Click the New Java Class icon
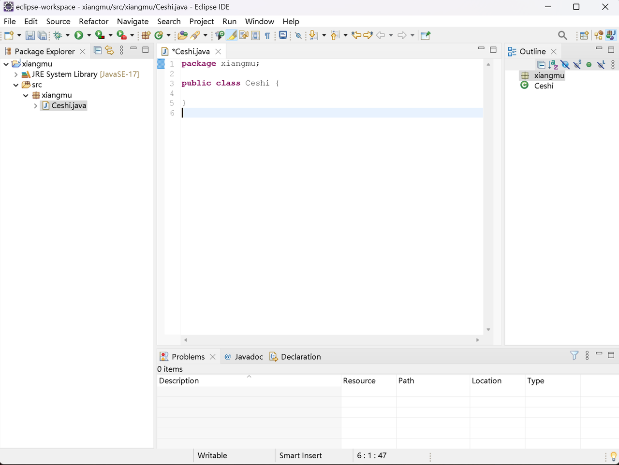Screen dimensions: 619x465 pyautogui.click(x=158, y=35)
